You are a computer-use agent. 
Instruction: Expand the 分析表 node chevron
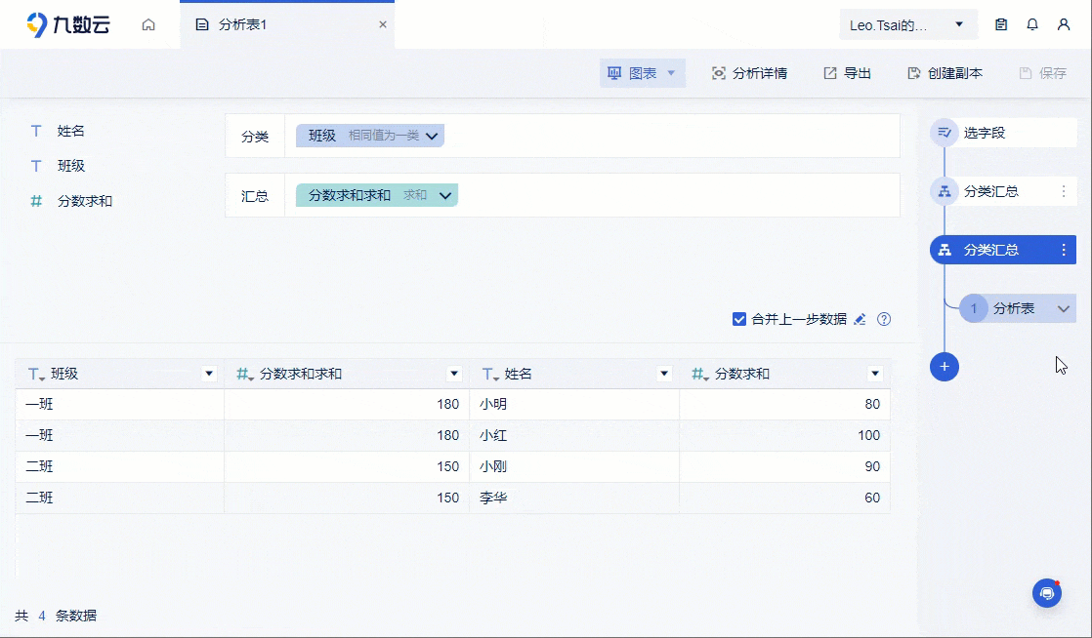pos(1062,307)
